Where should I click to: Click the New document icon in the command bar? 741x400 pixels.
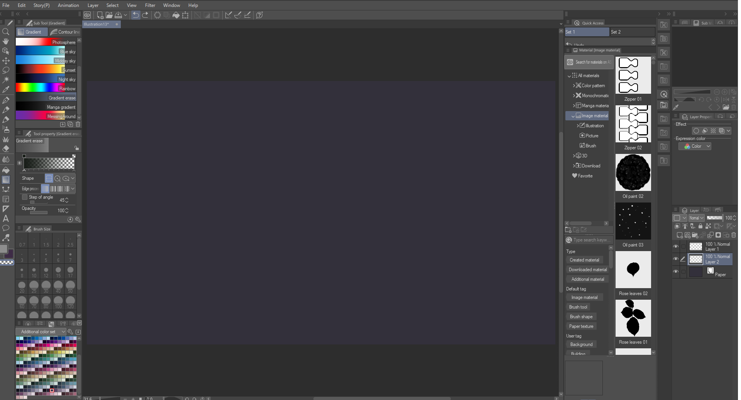coord(100,15)
